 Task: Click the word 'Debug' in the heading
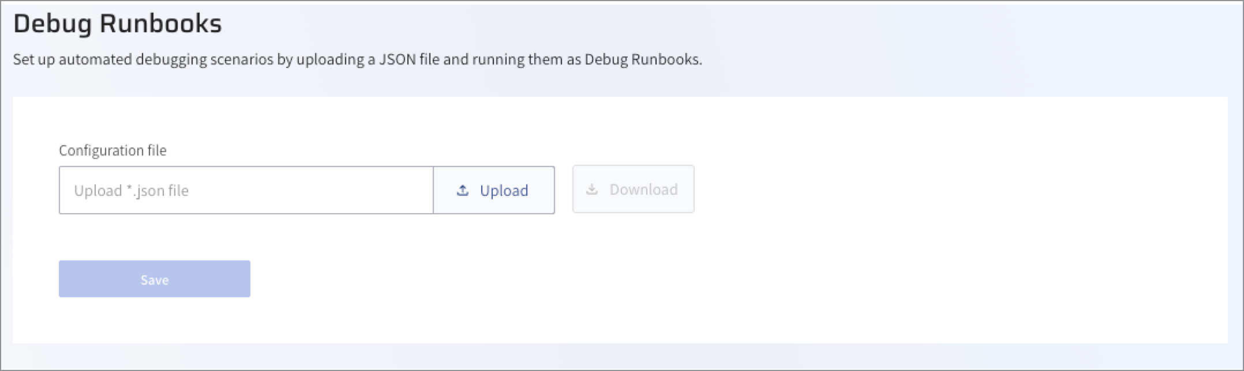(53, 24)
